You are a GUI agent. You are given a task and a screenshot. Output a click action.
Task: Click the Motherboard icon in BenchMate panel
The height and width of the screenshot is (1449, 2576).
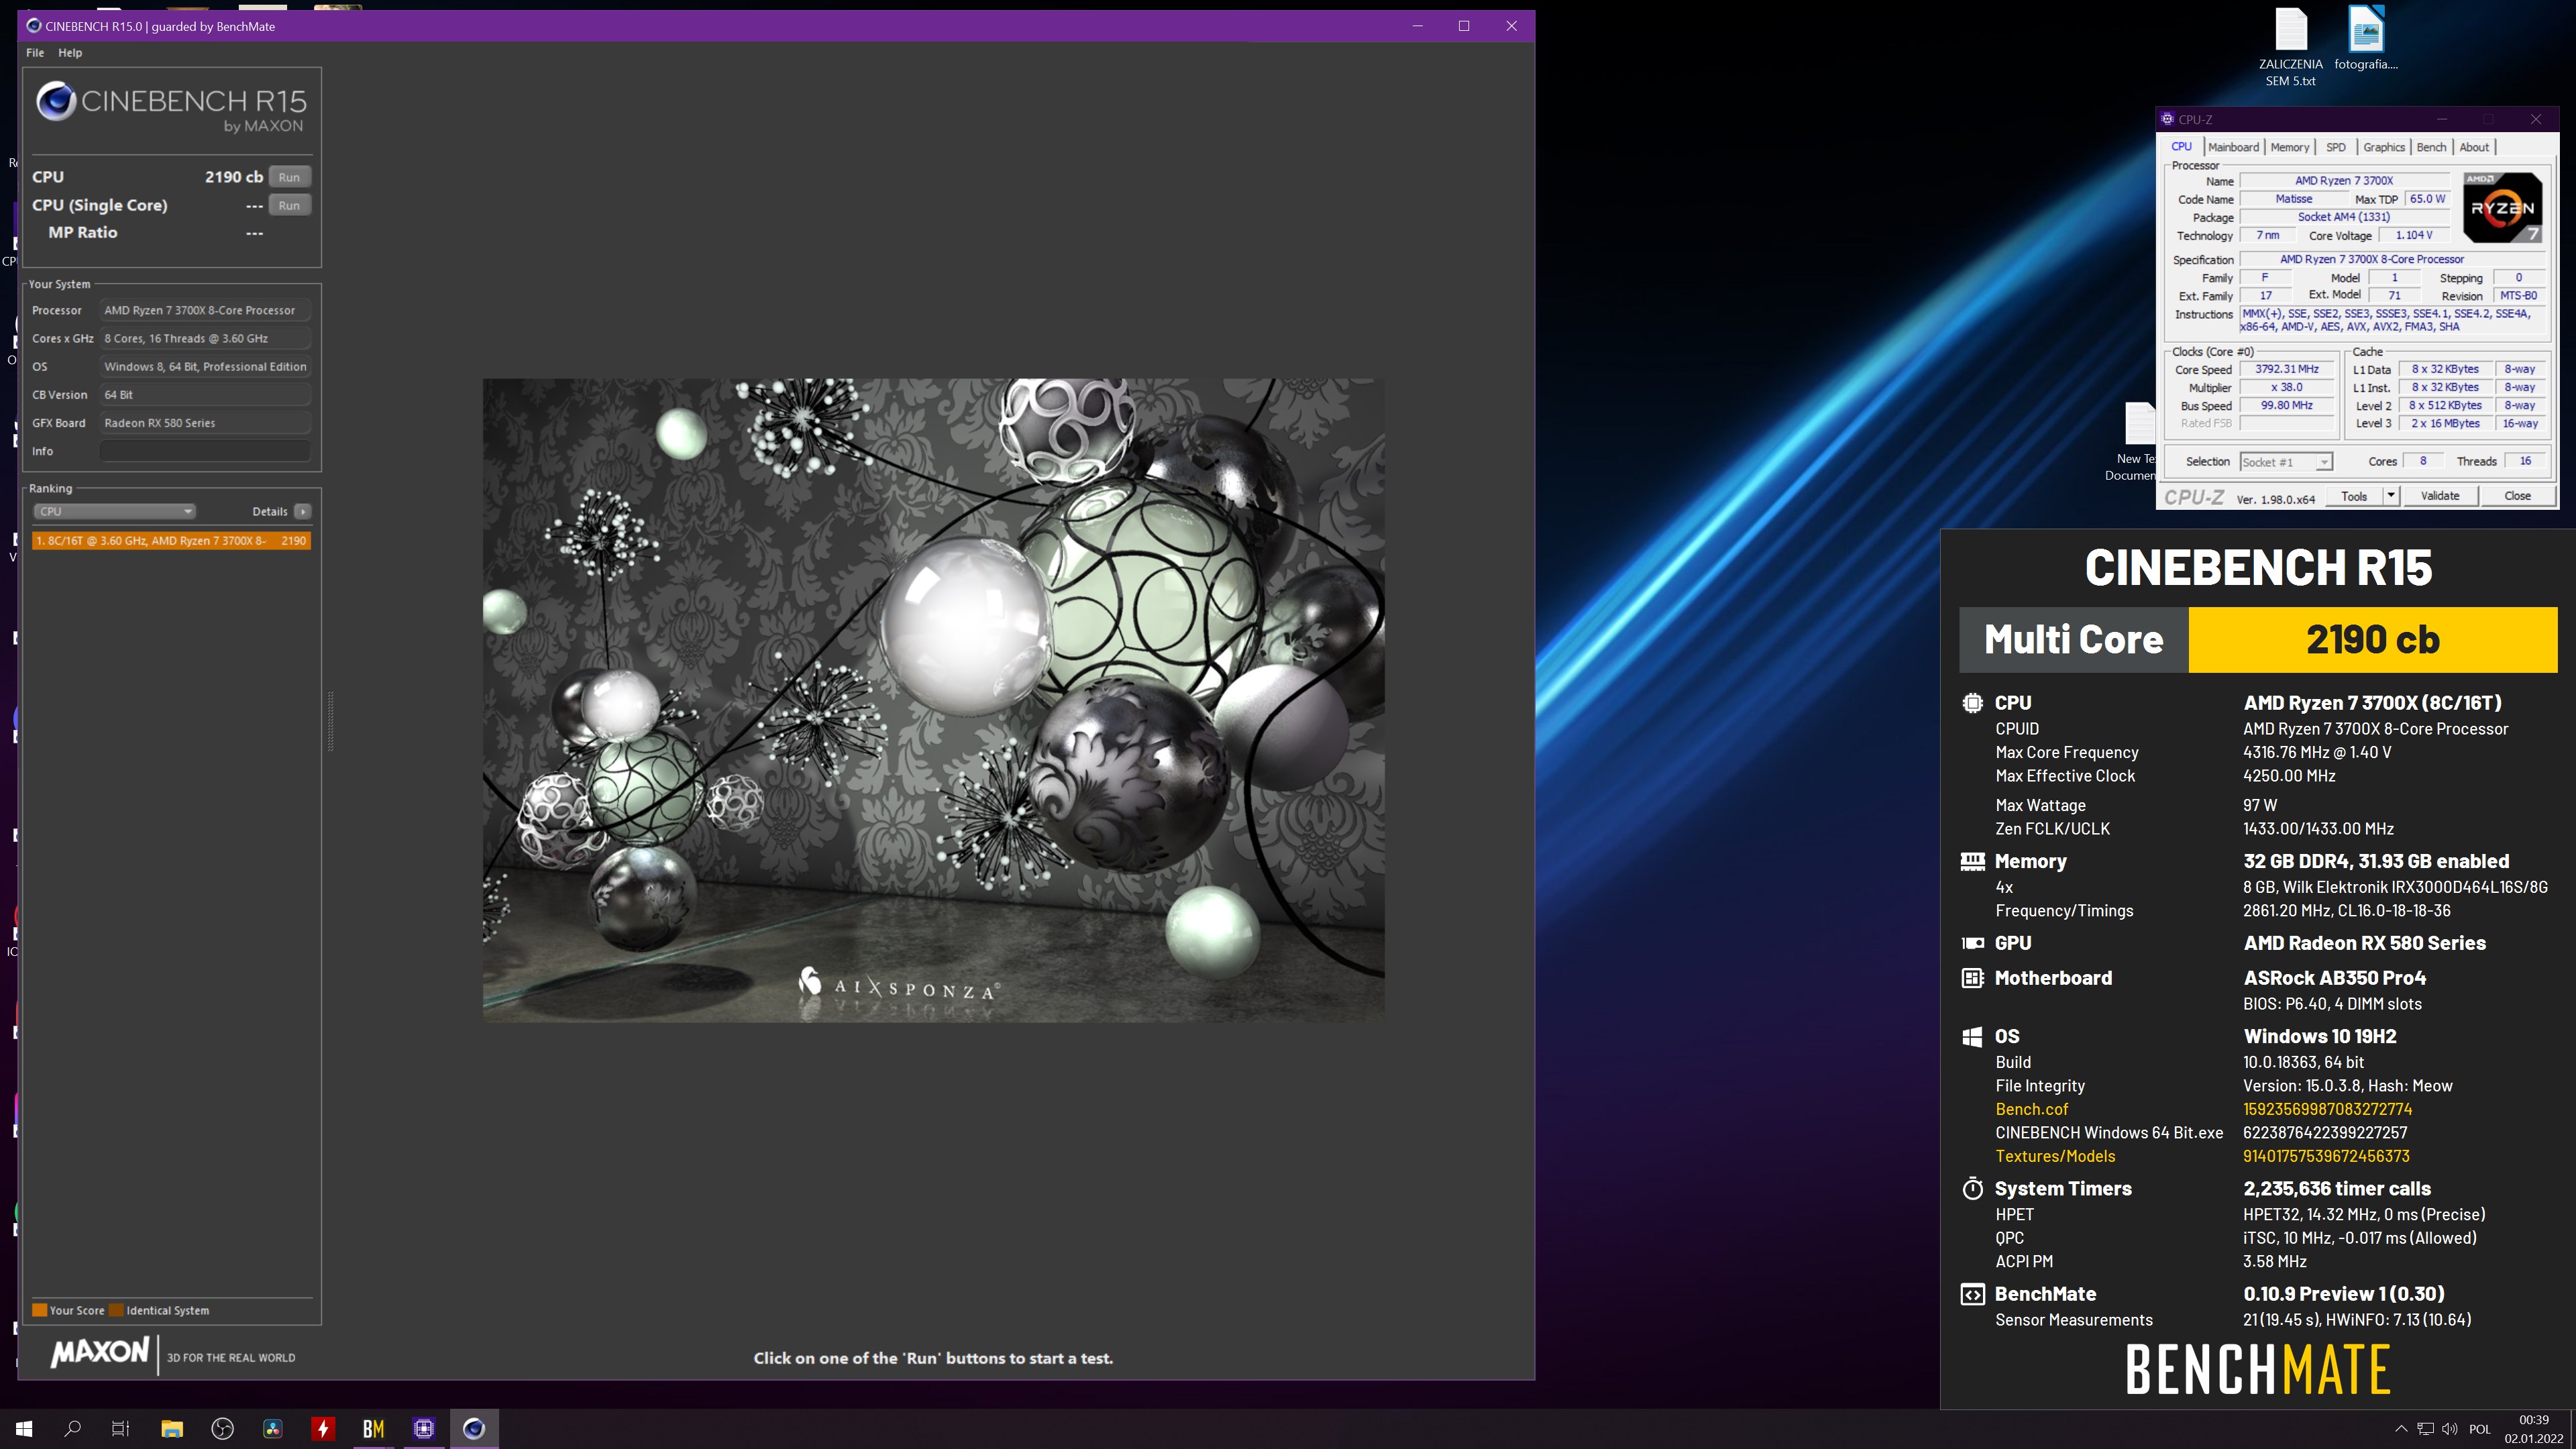(1972, 978)
